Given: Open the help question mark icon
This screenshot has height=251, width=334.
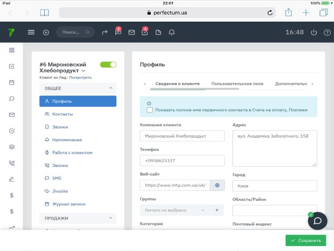Looking at the screenshot, I should 327,32.
